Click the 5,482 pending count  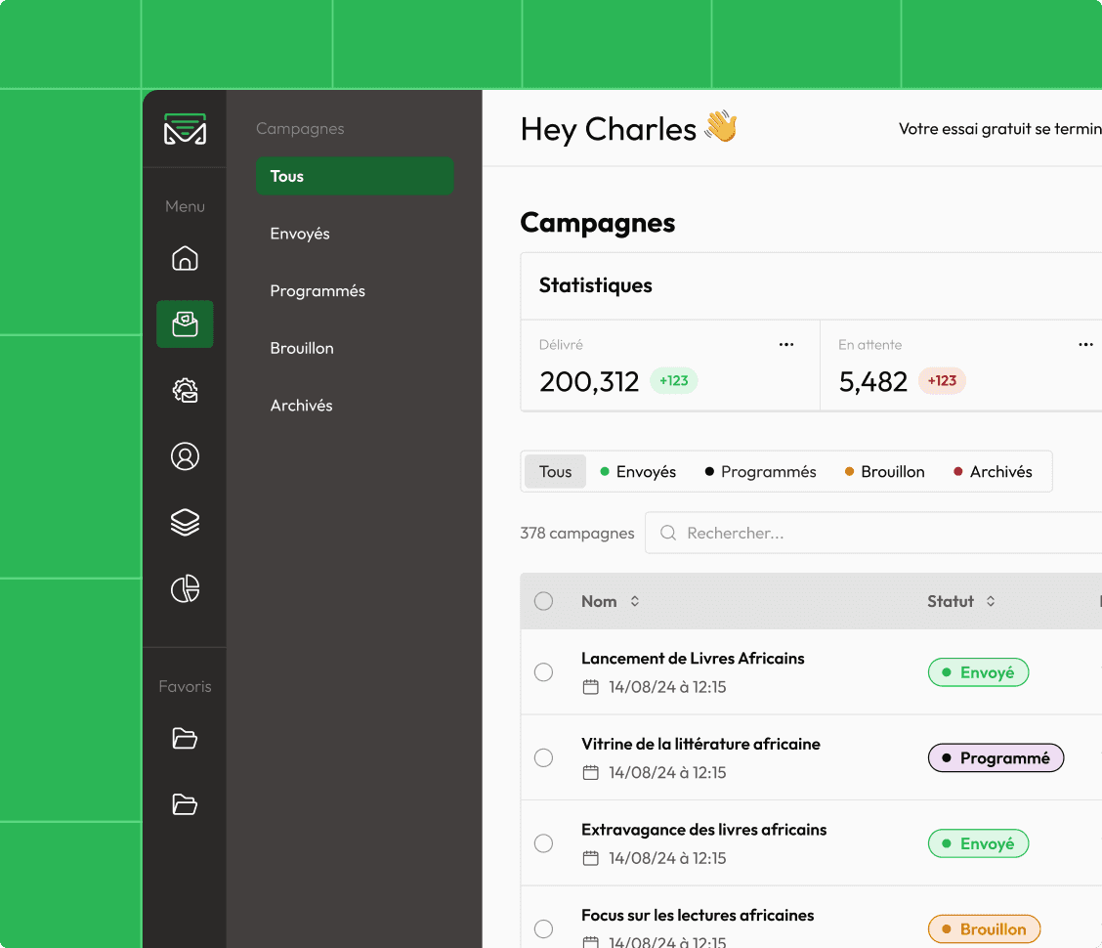pos(872,382)
